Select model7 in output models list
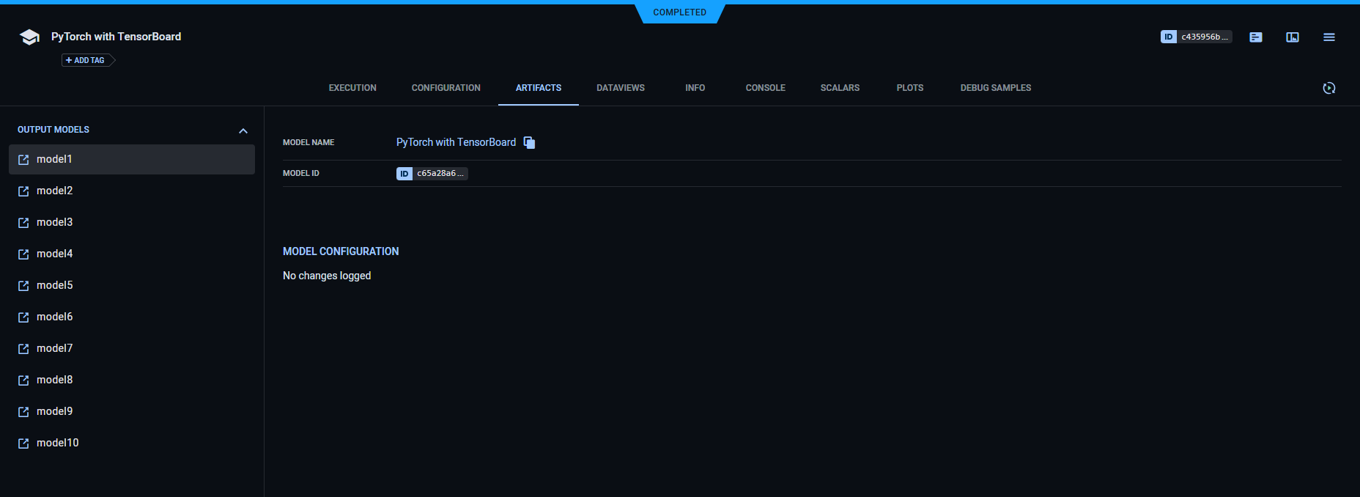 [55, 348]
